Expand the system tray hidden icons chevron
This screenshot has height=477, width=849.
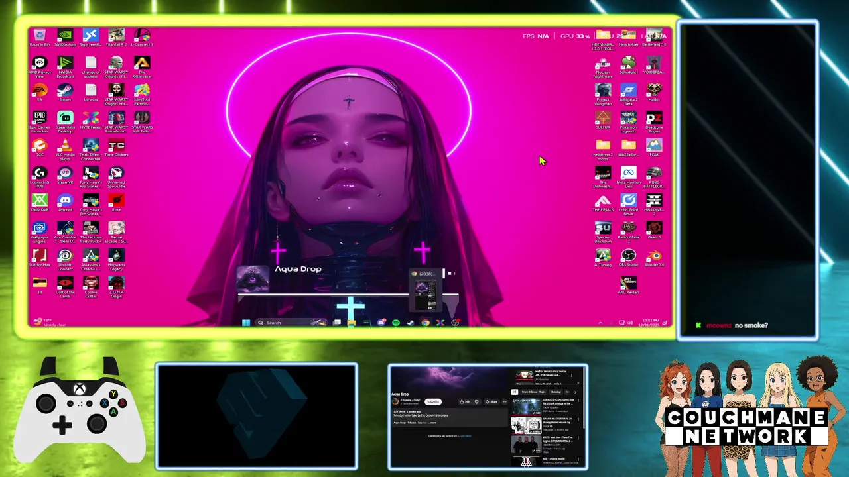click(600, 323)
